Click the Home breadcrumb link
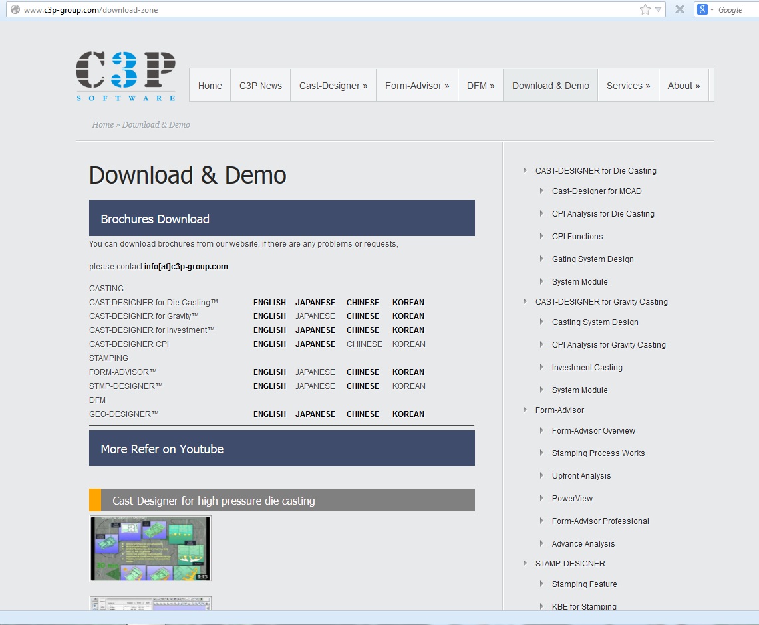 [102, 125]
